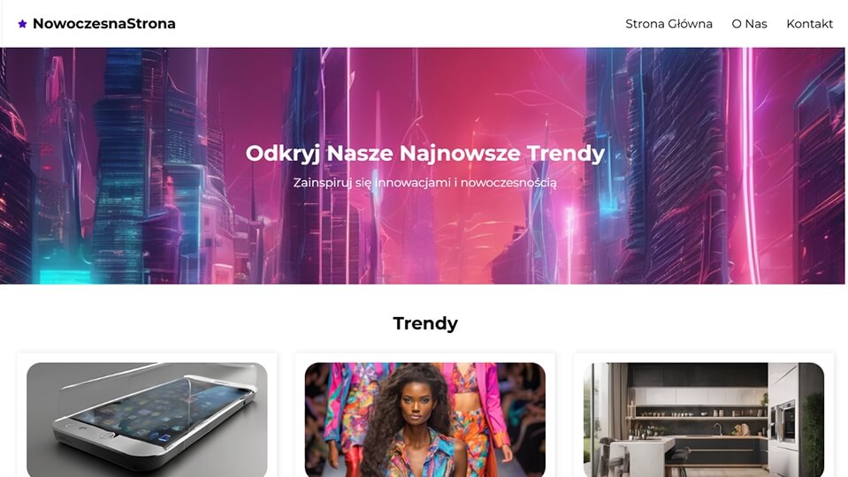Screen dimensions: 848x477
Task: Open the Strona Główna page
Action: click(x=668, y=24)
